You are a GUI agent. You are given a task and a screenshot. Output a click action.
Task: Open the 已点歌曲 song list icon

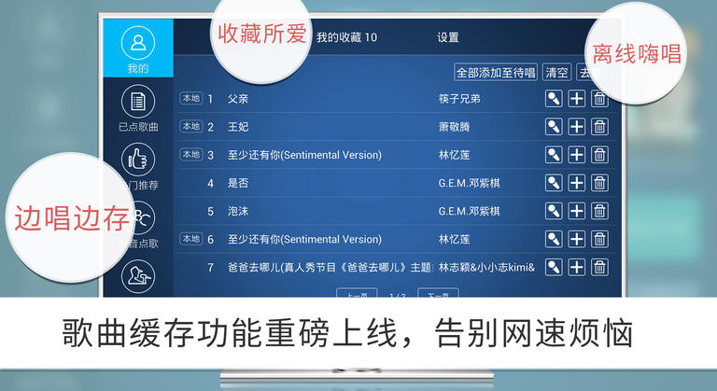pyautogui.click(x=137, y=101)
